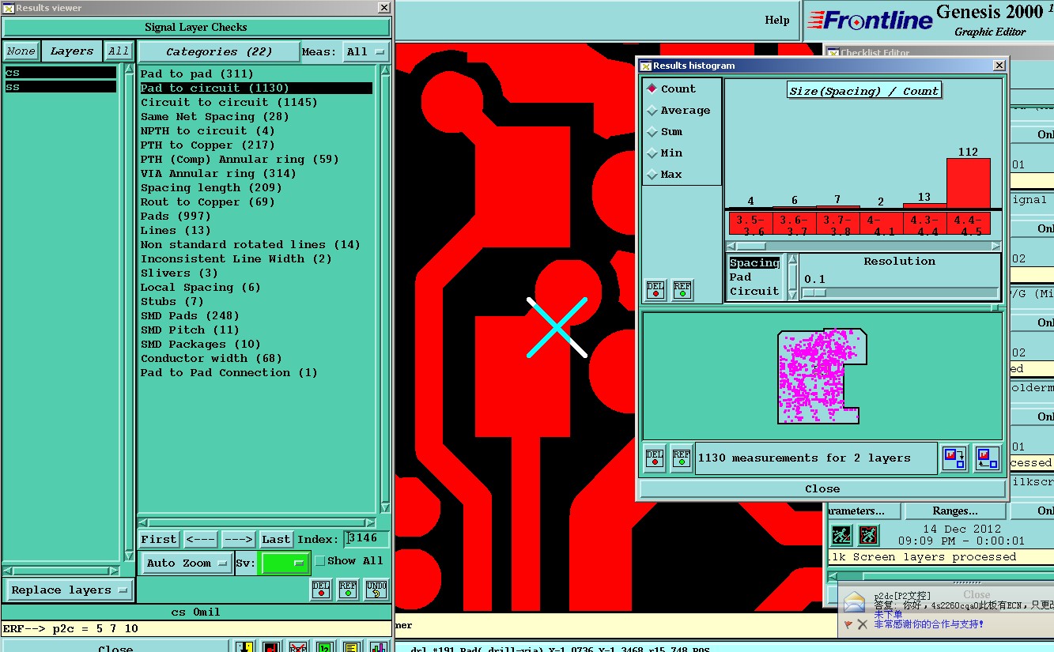This screenshot has width=1054, height=652.
Task: Select Pad to pad (311) category
Action: (x=197, y=73)
